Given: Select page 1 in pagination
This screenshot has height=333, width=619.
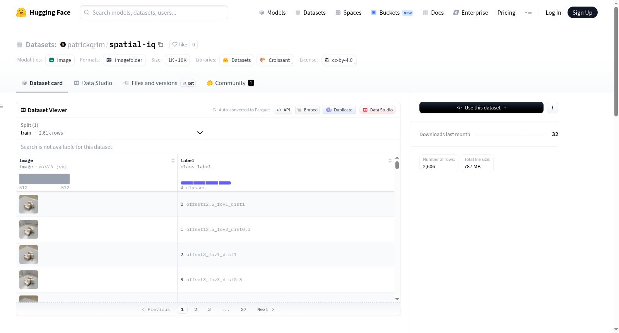Looking at the screenshot, I should coord(182,309).
